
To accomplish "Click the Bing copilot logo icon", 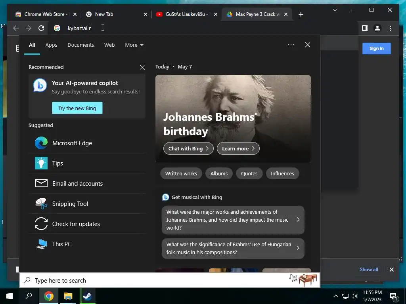I will click(x=40, y=85).
